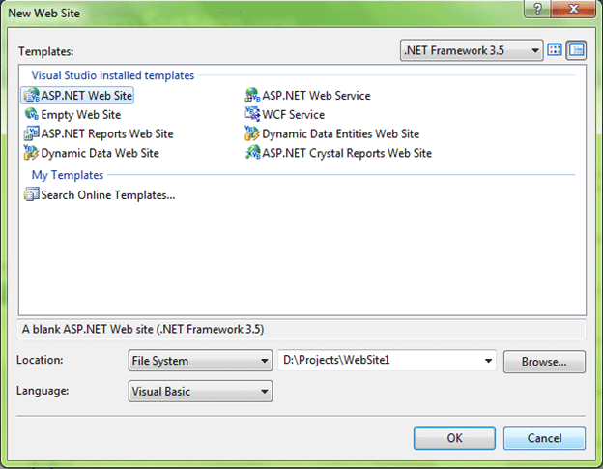Screen dimensions: 603x469
Task: Click the 'Empty Web Site' label
Action: point(81,115)
